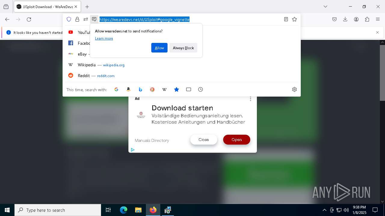Open the Firefox account icon
The image size is (385, 216).
[x=356, y=19]
